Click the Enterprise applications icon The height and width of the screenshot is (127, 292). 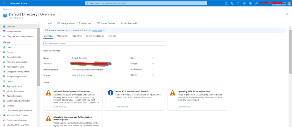4,76
